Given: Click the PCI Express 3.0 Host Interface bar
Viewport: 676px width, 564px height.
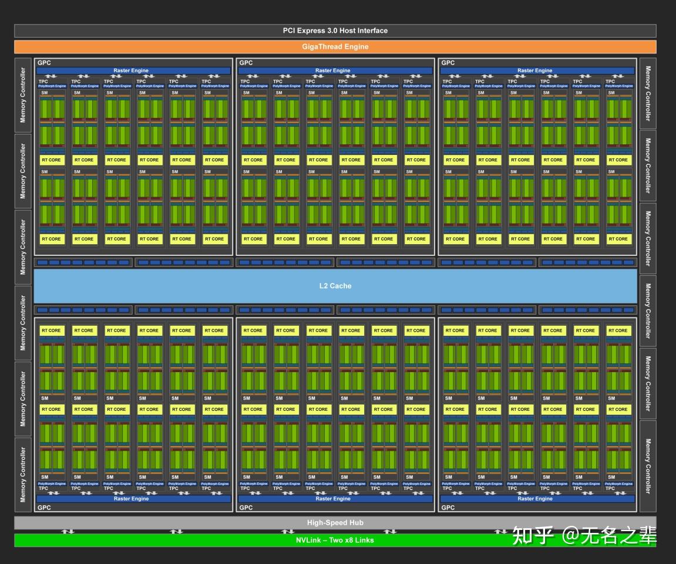Looking at the screenshot, I should pos(335,31).
